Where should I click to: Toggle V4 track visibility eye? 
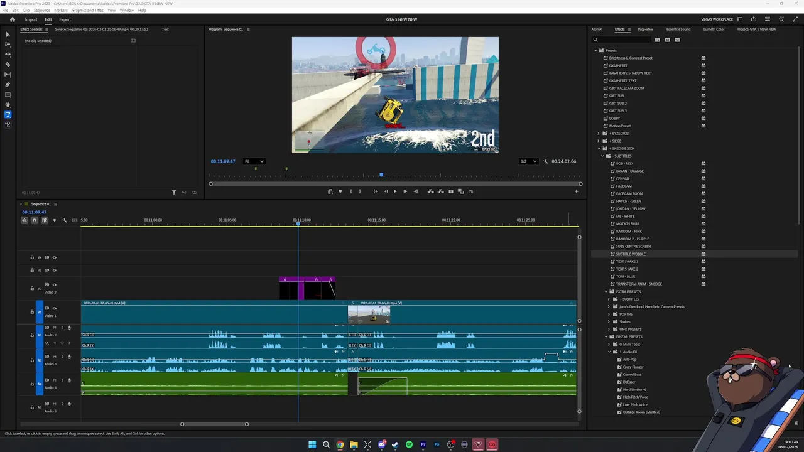point(54,257)
